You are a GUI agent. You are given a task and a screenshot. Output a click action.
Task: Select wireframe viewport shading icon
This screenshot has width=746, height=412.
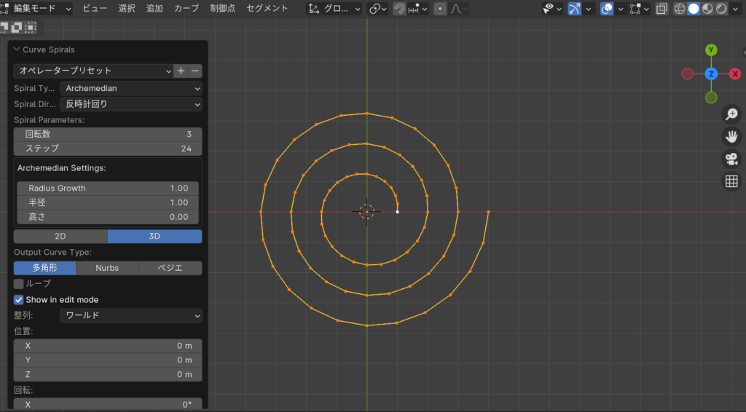(680, 9)
